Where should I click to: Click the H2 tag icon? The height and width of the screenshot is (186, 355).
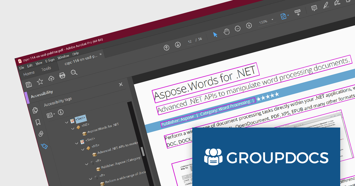78,127
